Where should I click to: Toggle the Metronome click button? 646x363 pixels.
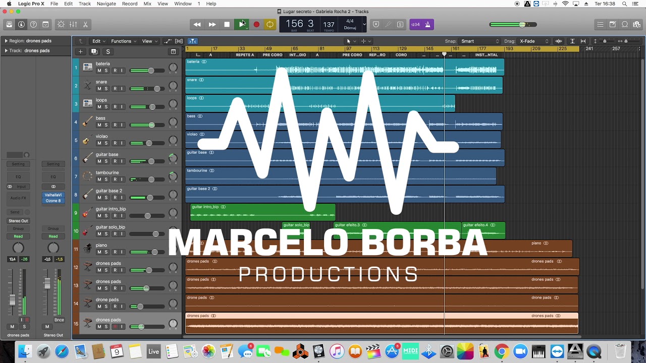[427, 24]
